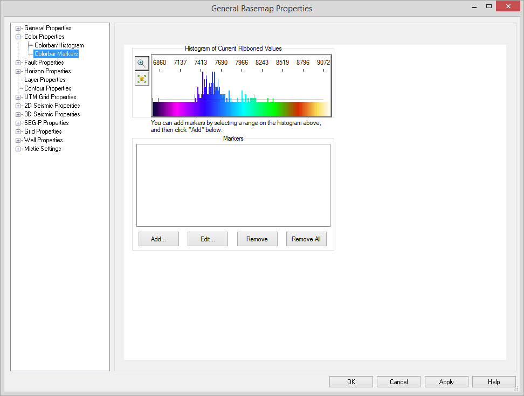Collapse the Color Properties tree node

[18, 37]
